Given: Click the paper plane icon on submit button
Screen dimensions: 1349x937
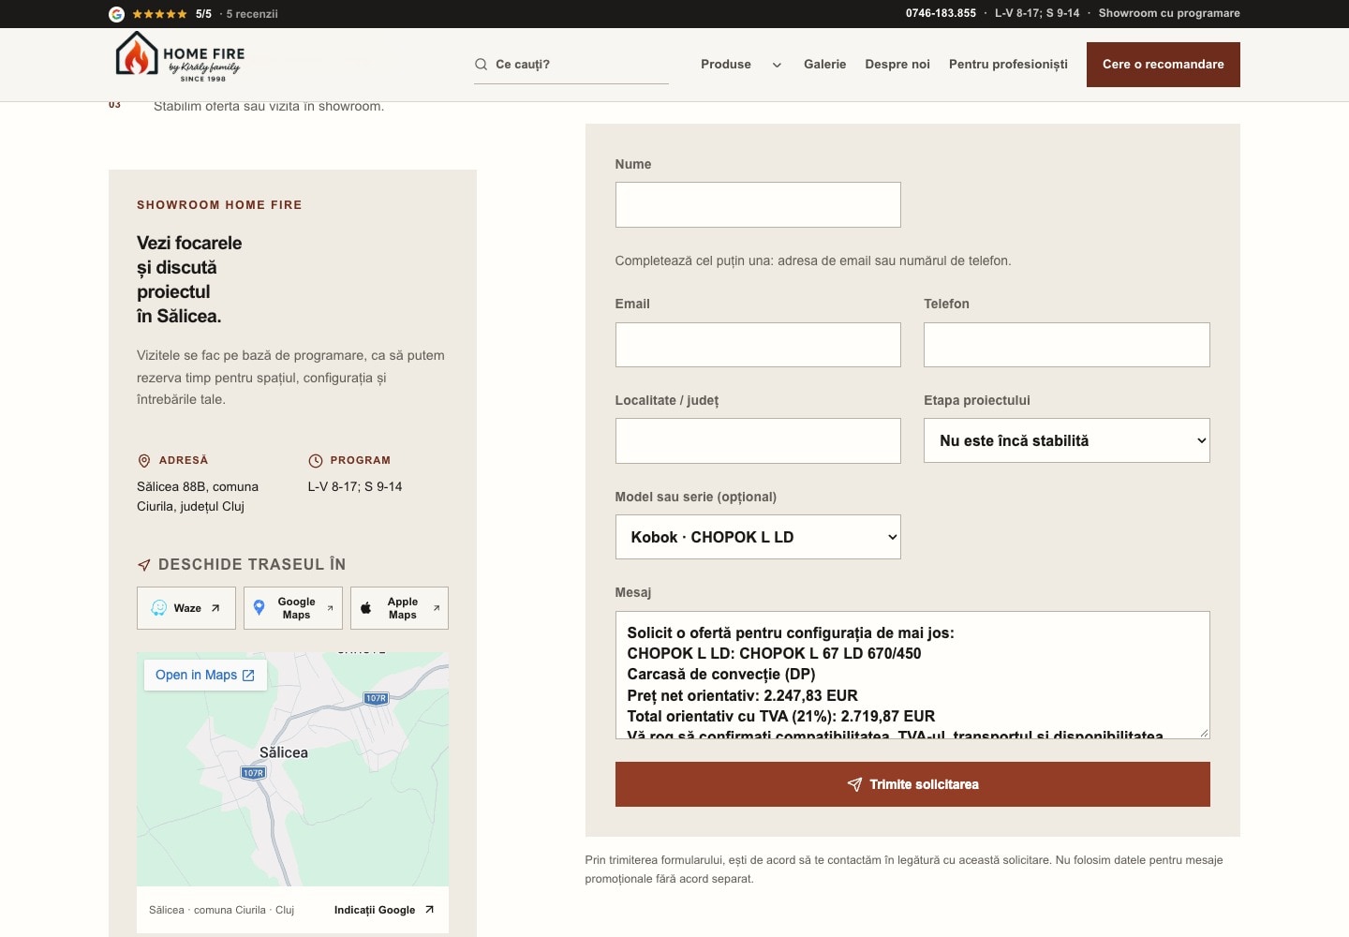Looking at the screenshot, I should [854, 784].
